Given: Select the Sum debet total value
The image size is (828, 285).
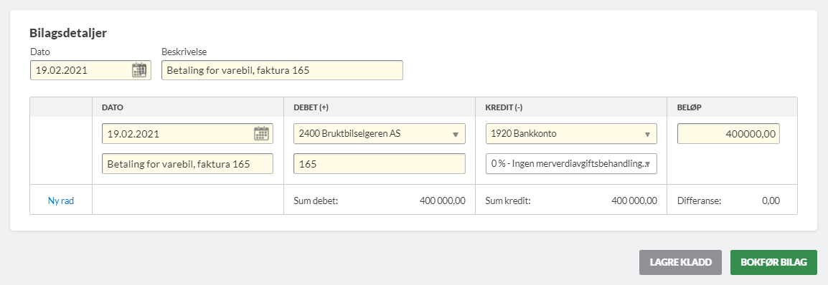Looking at the screenshot, I should click(x=443, y=201).
